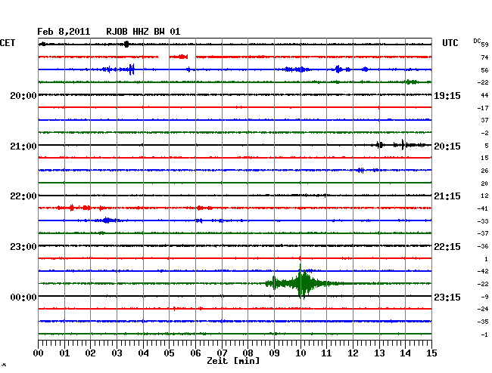Screen dimensions: 492x373
Task: Select the 22:00 CET time label
Action: [23, 196]
